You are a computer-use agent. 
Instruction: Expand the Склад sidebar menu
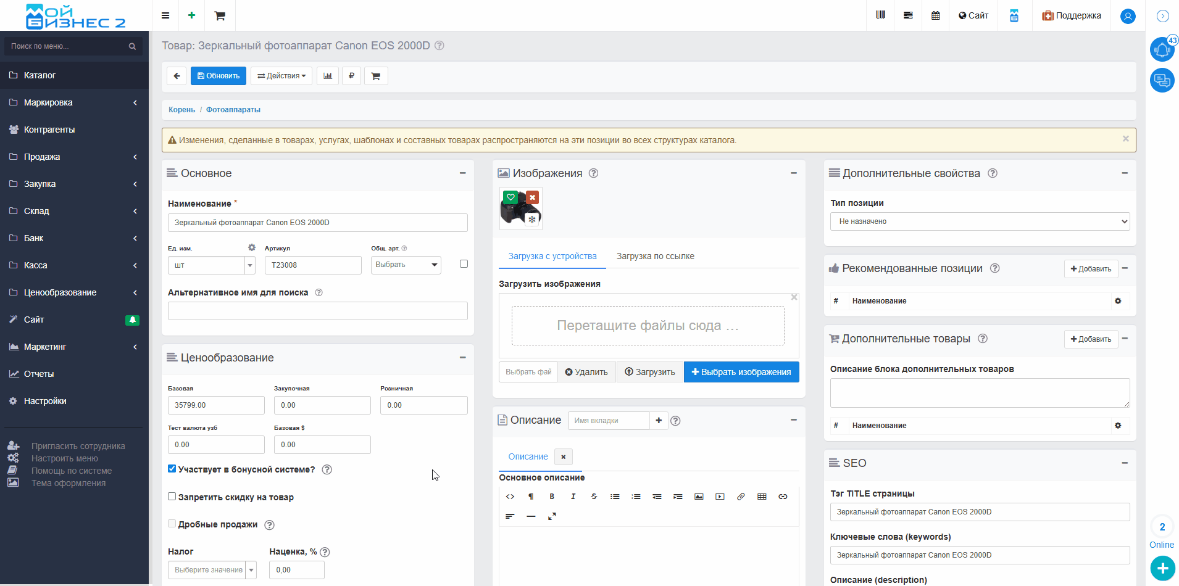coord(74,211)
